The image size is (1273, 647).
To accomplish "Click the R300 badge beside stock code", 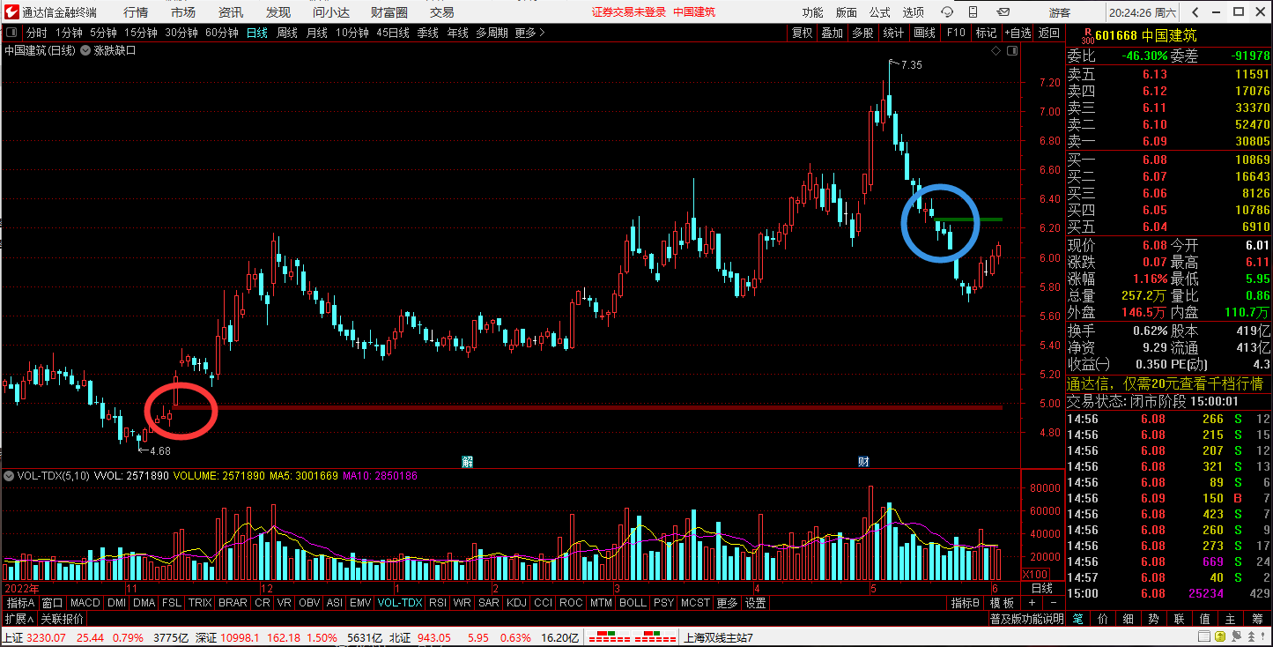I will tap(1086, 35).
